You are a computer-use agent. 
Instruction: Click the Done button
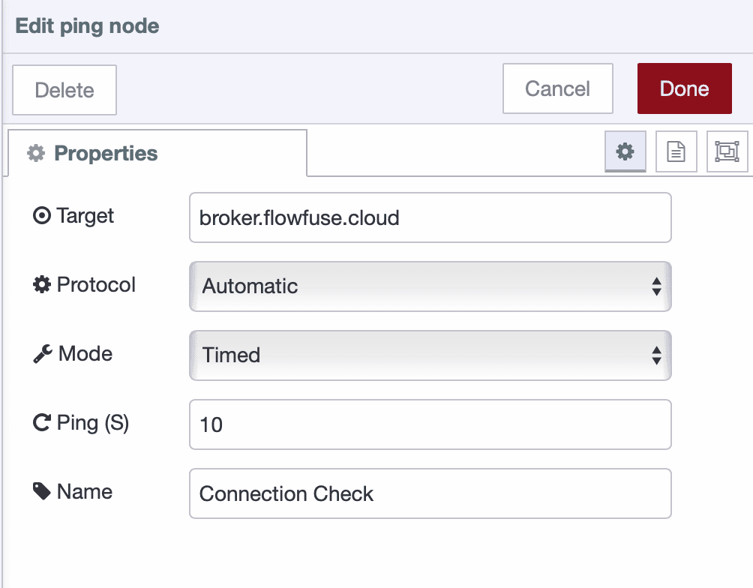pyautogui.click(x=684, y=88)
